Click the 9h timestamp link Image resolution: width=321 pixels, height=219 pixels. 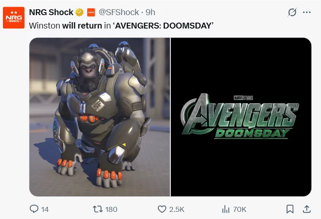[x=150, y=12]
